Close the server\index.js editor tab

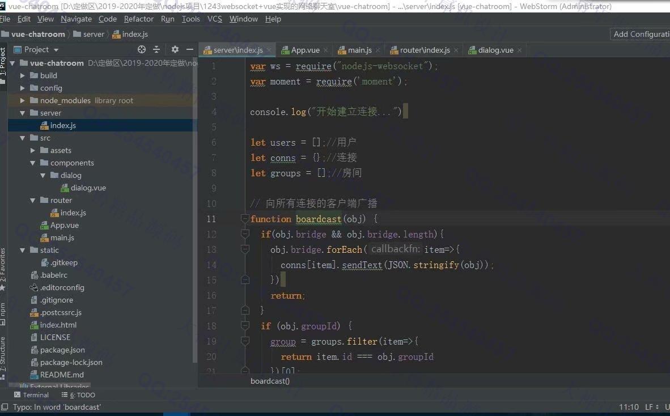coord(269,50)
